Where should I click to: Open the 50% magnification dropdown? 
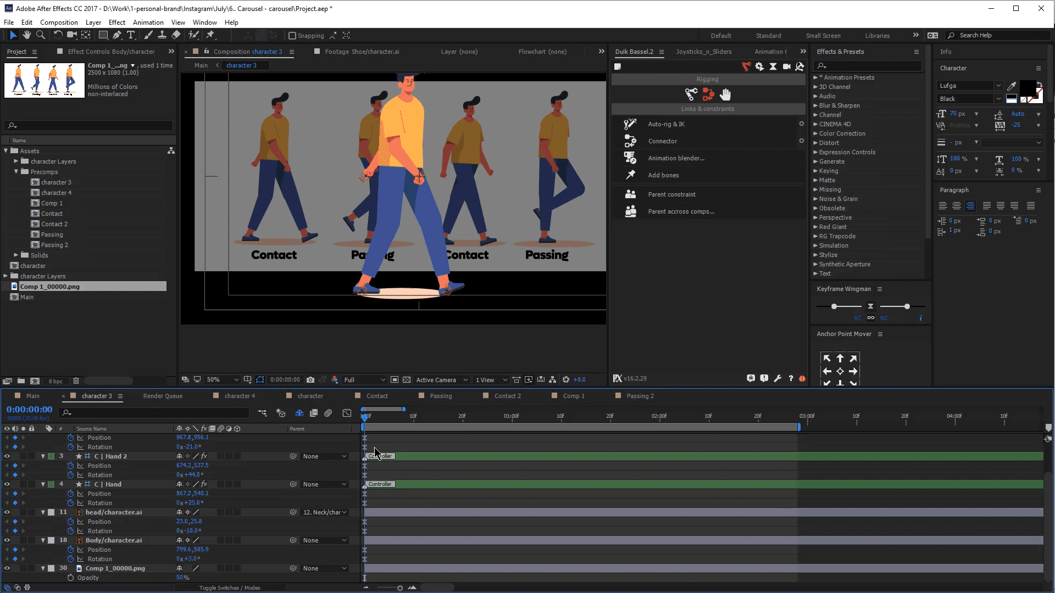[x=223, y=379]
